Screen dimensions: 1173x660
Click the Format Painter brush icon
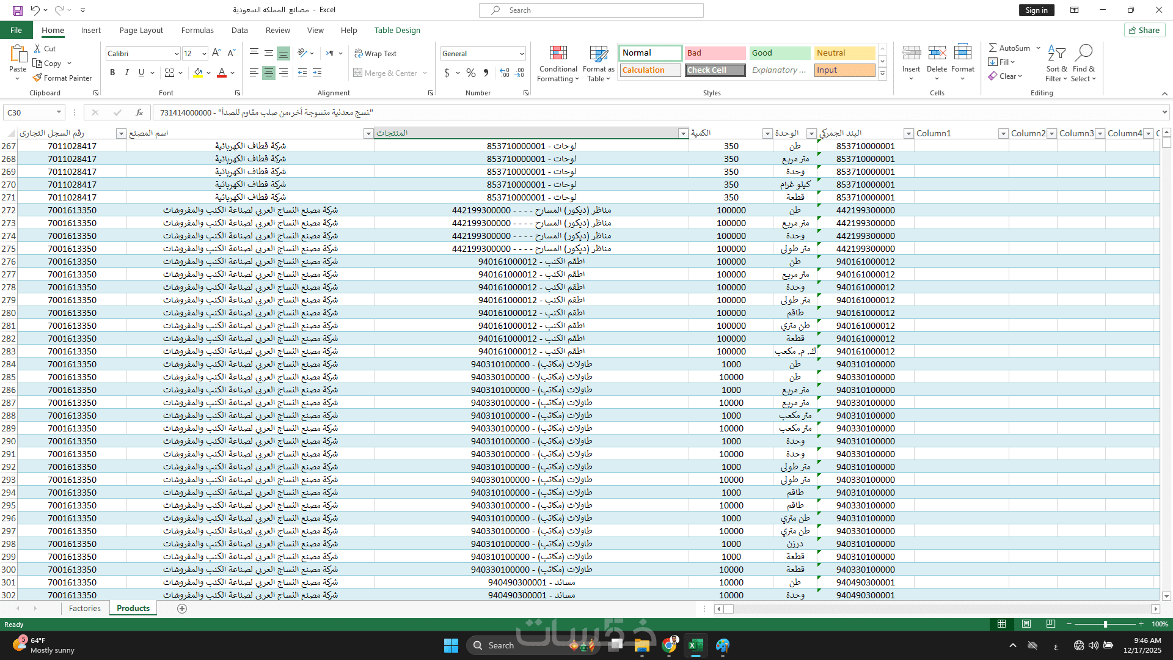38,78
